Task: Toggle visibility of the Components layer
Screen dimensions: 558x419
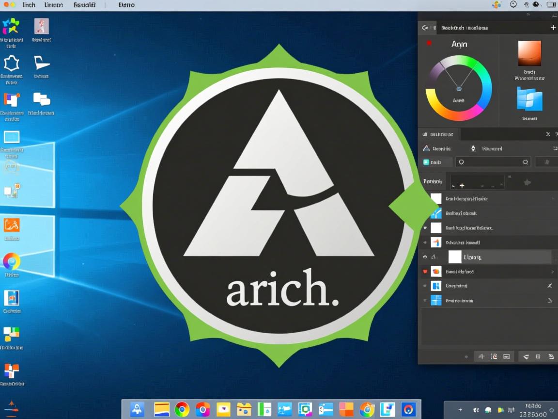Action: (x=424, y=285)
